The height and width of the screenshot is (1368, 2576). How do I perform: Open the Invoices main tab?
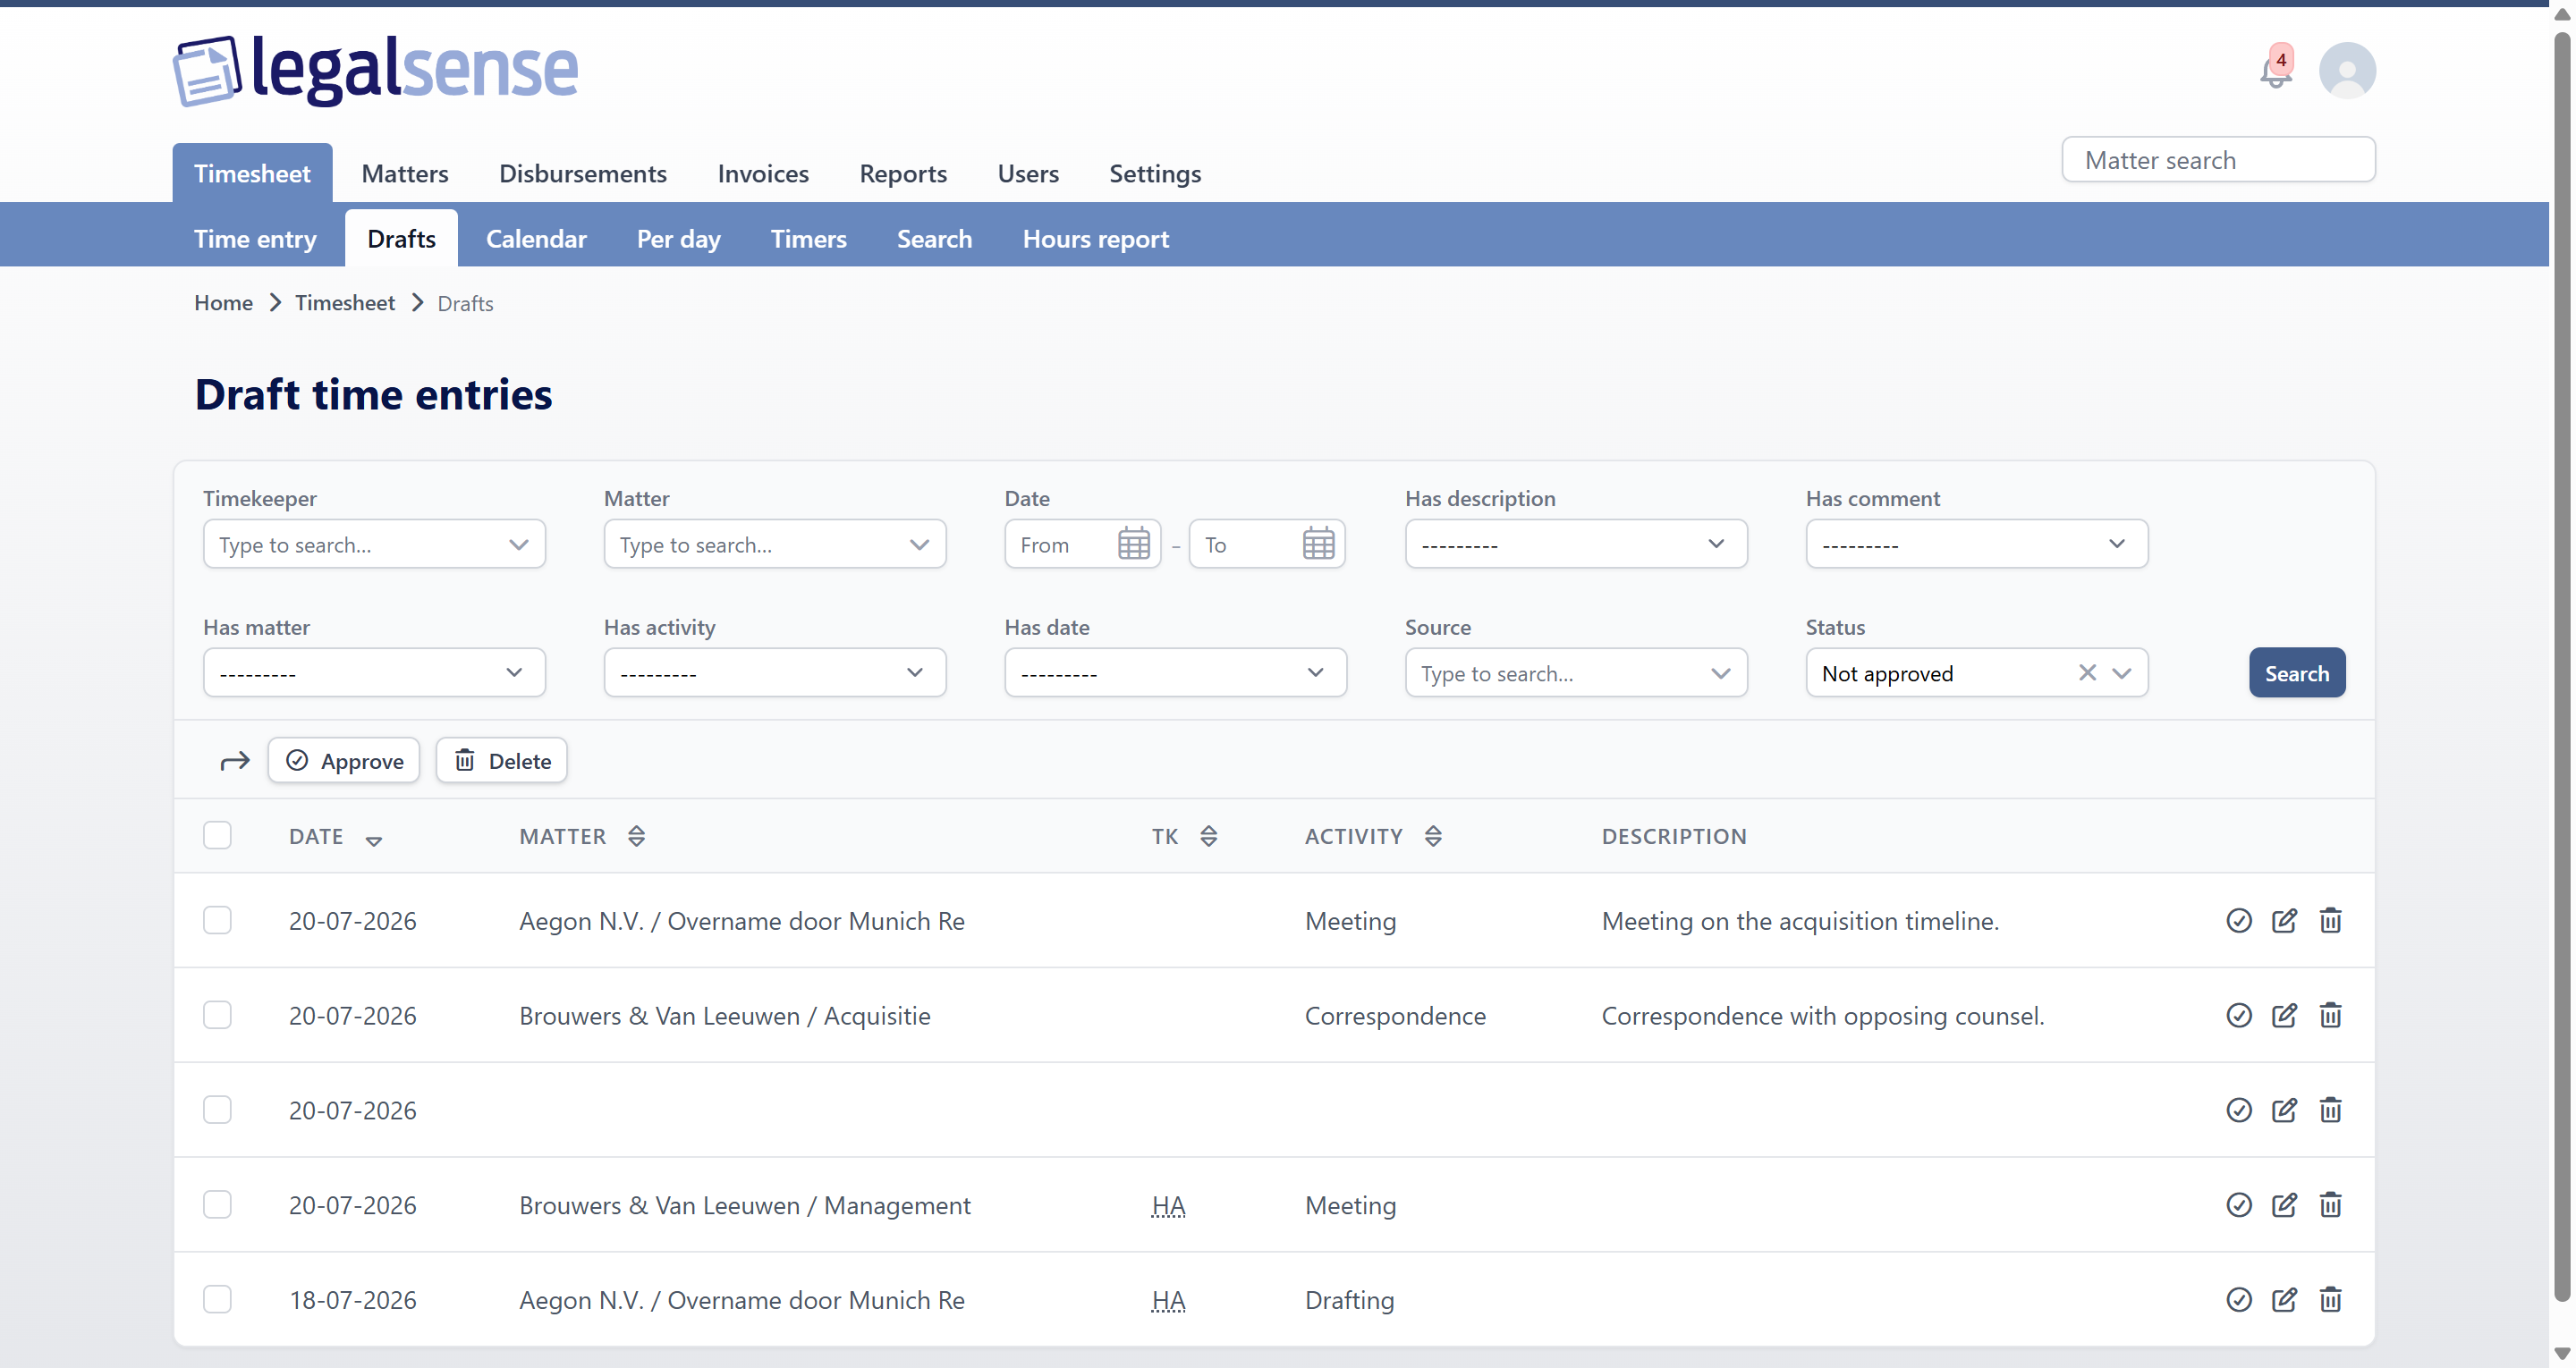click(x=763, y=173)
